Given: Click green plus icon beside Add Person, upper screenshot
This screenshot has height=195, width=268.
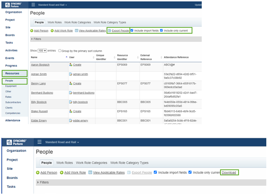Looking at the screenshot, I should pos(32,31).
